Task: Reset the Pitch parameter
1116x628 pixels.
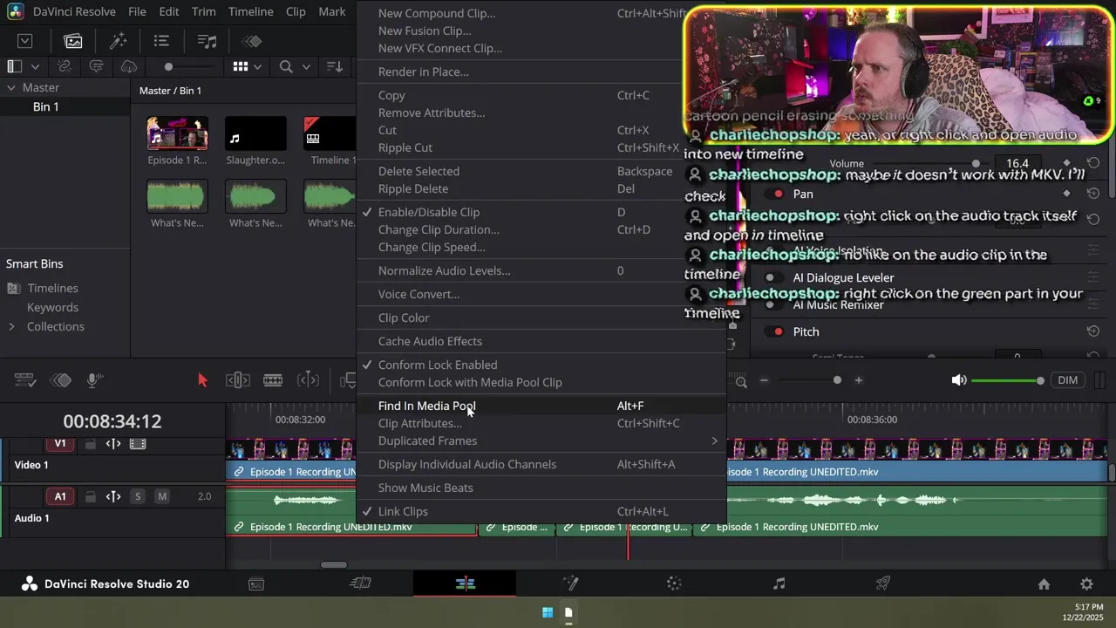Action: click(1092, 331)
